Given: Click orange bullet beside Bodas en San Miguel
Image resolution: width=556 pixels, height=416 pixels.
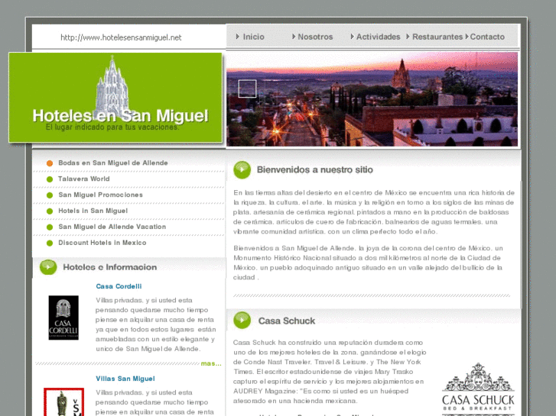Looking at the screenshot, I should 50,163.
